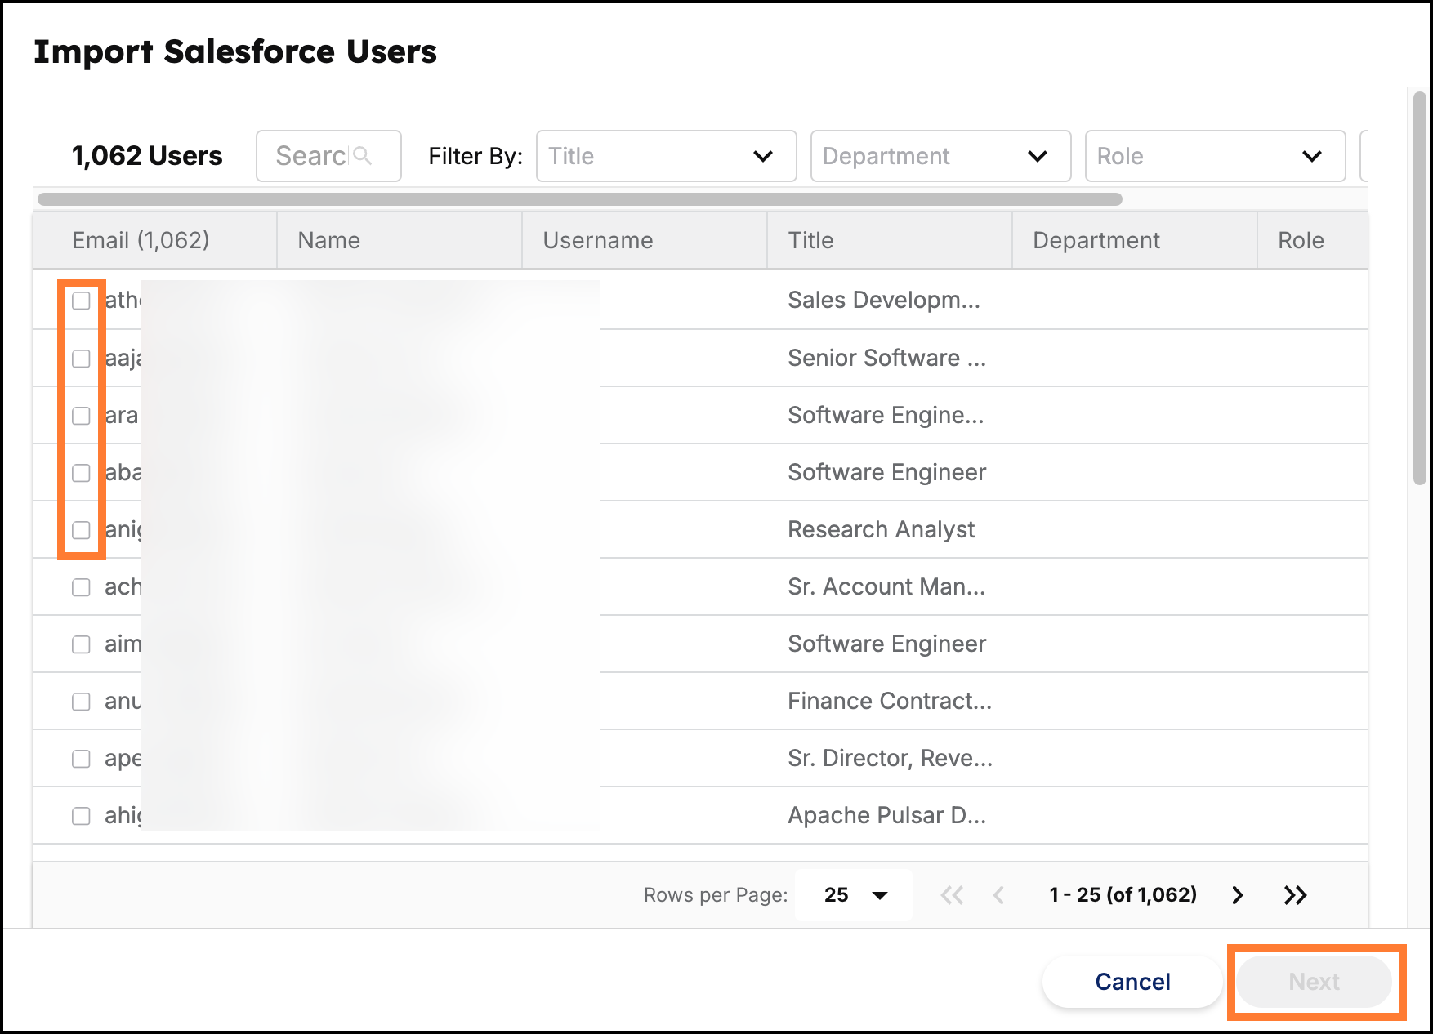
Task: Check the Software Engine... row checkbox
Action: (x=81, y=416)
